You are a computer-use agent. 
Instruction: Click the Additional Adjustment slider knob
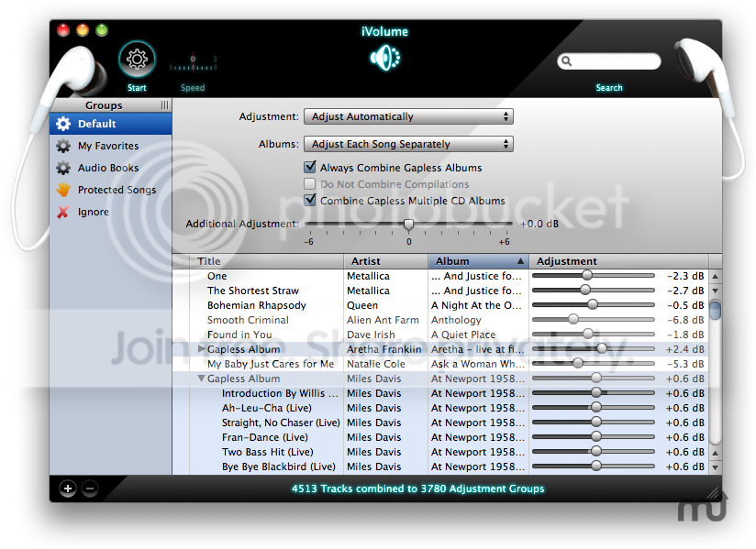point(408,225)
